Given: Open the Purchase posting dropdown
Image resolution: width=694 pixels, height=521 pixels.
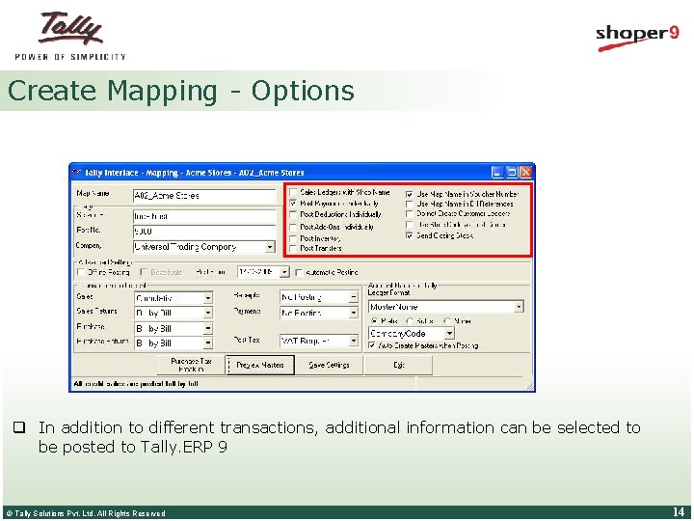Looking at the screenshot, I should click(x=208, y=329).
